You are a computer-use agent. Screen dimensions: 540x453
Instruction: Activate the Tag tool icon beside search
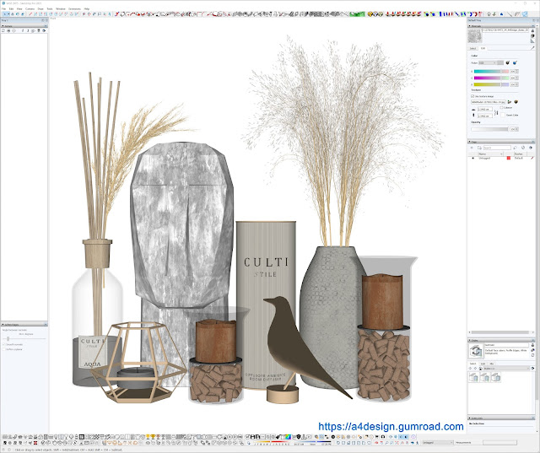pos(516,148)
